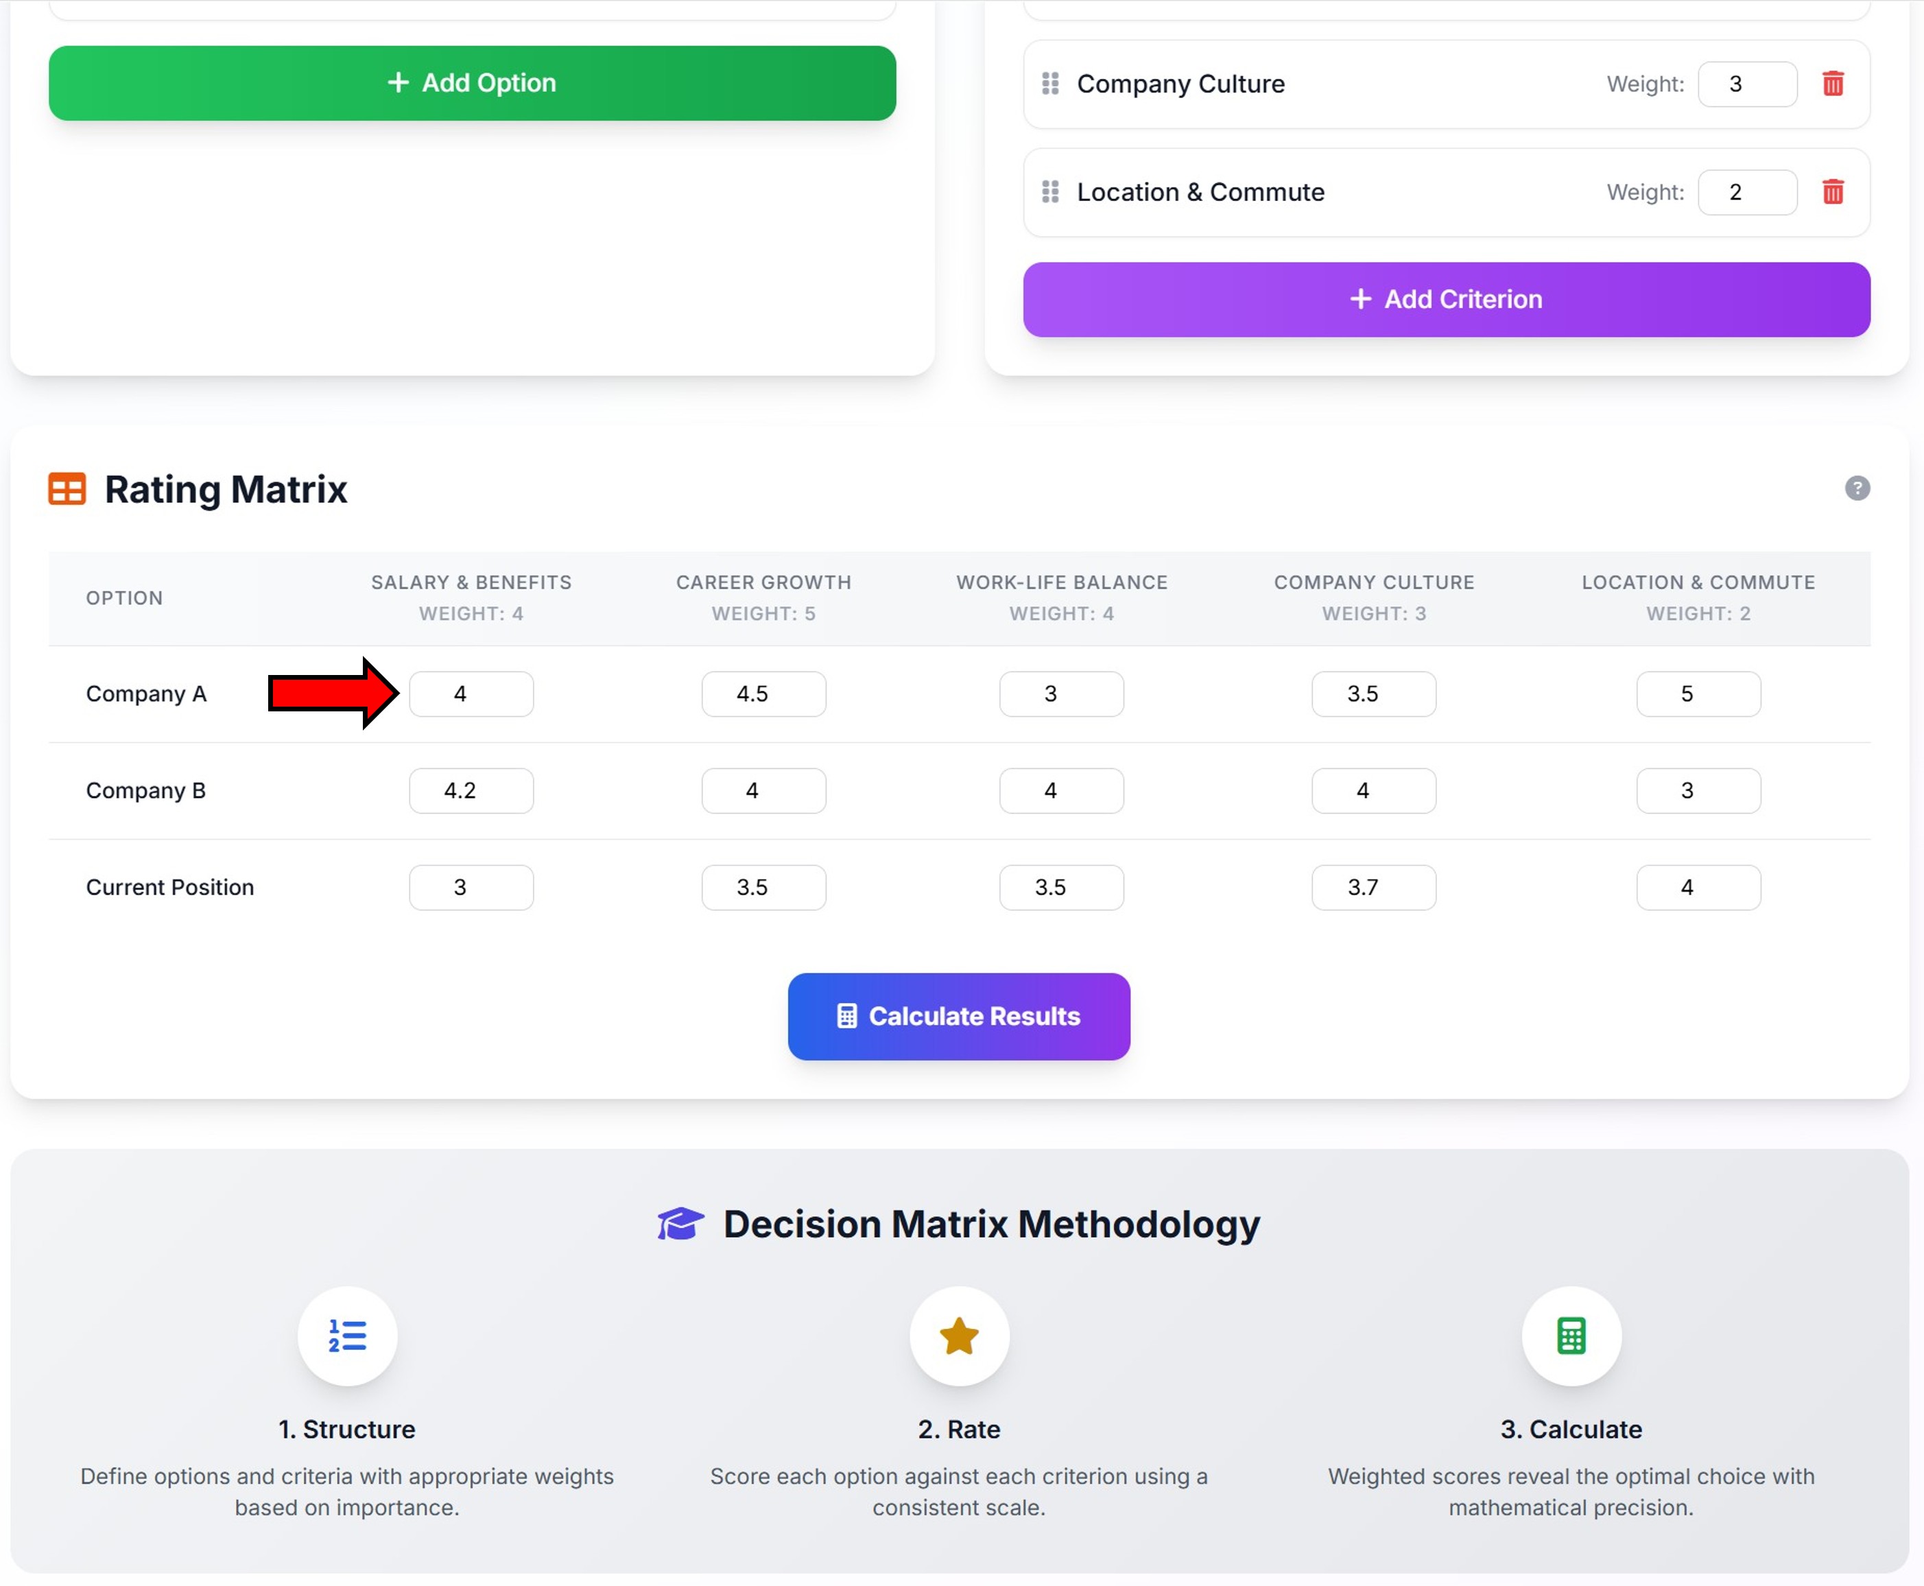Click Calculate Results to score options
Viewport: 1924px width, 1586px height.
[x=958, y=1016]
